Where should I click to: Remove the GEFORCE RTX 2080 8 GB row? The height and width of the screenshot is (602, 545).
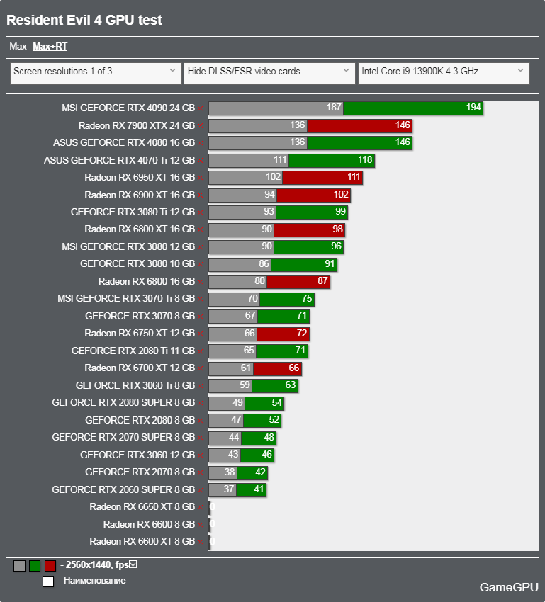coord(201,421)
